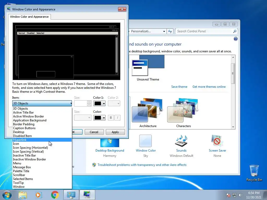267x200 pixels.
Task: Increase the item Size spinner value
Action: (x=89, y=102)
